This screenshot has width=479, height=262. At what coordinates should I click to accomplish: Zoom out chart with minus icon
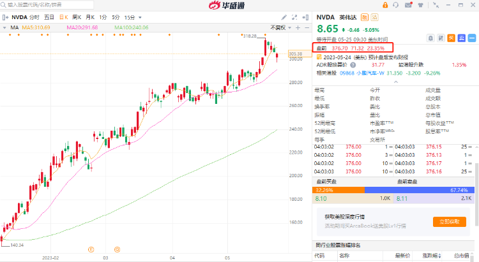(307, 28)
